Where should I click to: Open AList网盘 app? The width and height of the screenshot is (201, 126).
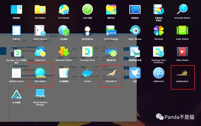pyautogui.click(x=16, y=94)
